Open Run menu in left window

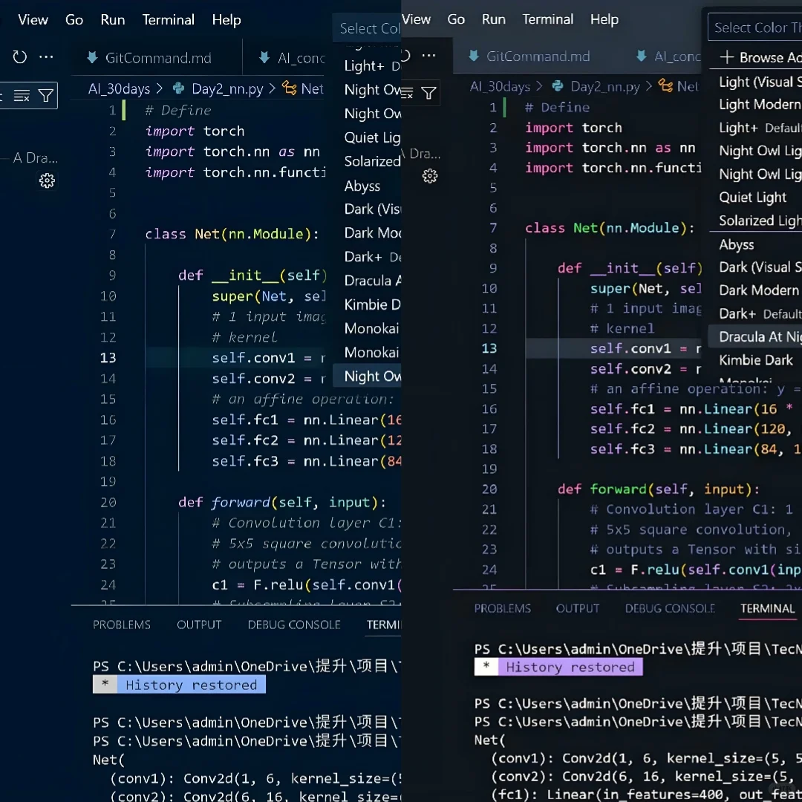pos(113,20)
